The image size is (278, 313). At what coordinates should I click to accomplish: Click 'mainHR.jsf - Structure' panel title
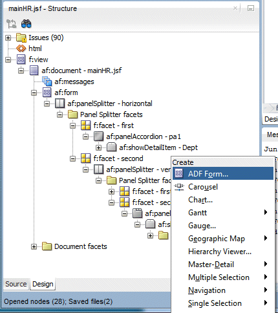click(43, 8)
